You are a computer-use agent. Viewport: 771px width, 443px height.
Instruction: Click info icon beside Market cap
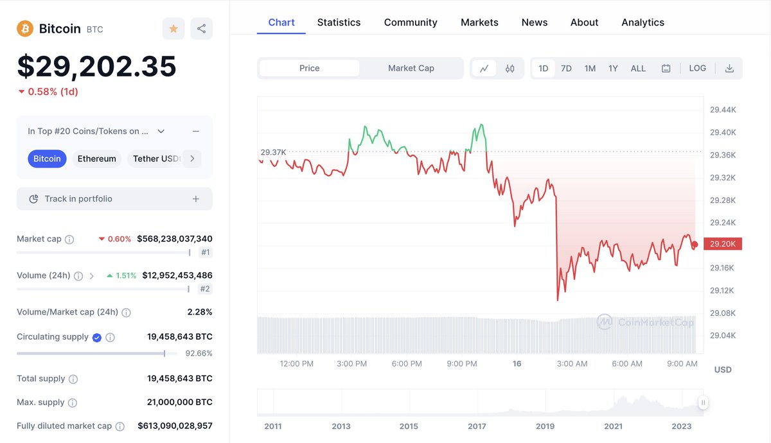69,239
